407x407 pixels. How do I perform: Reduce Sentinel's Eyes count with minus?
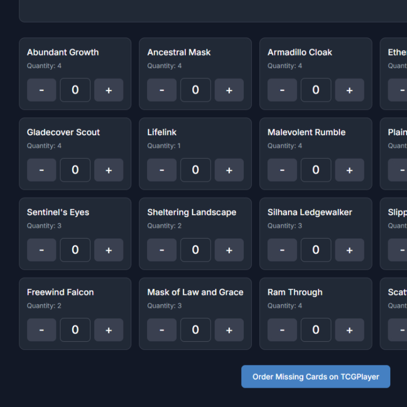pos(41,250)
